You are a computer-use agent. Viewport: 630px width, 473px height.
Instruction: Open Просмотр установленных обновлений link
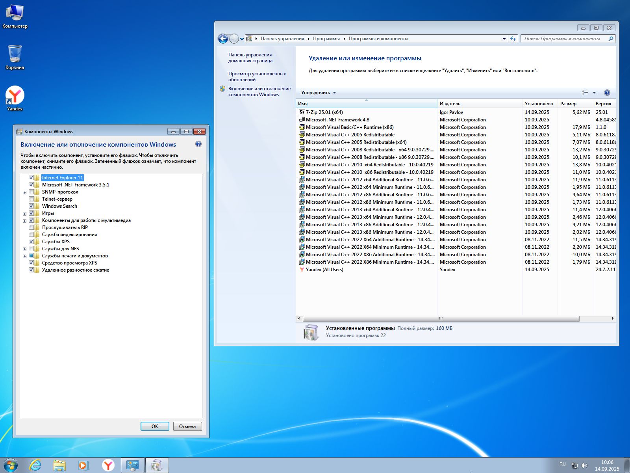(x=257, y=76)
